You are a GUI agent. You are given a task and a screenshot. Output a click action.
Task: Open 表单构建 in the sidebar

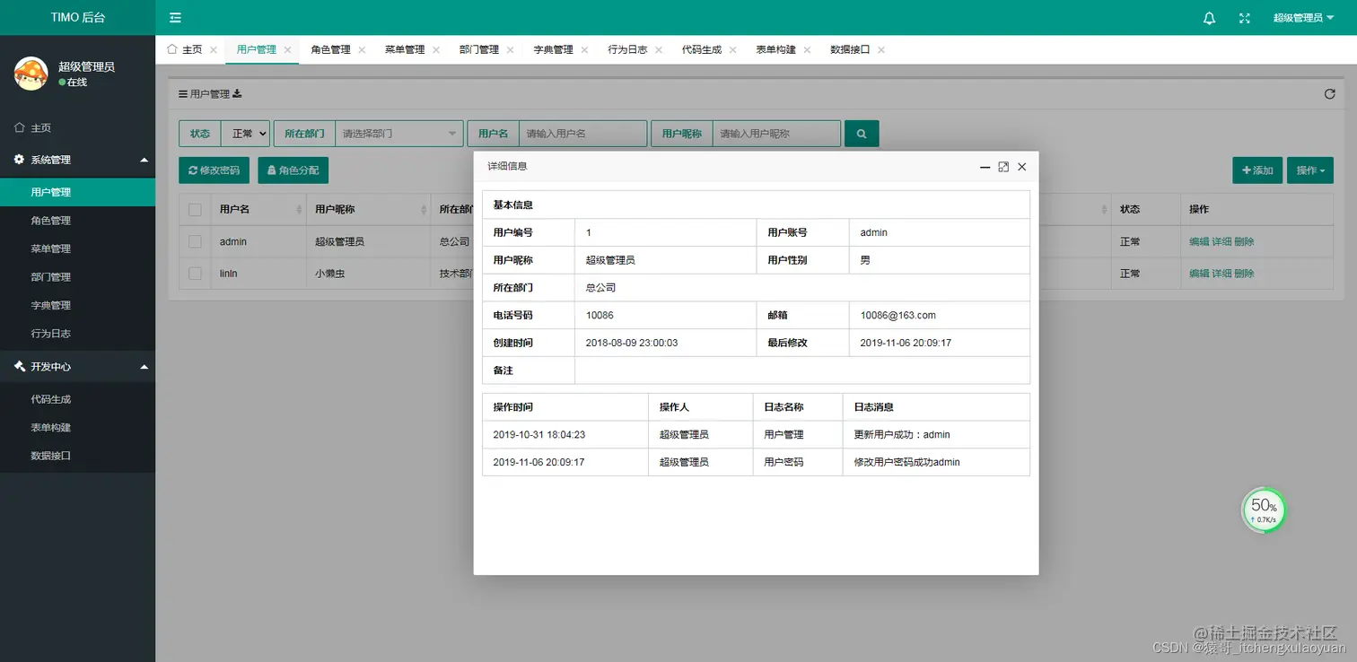(x=77, y=428)
